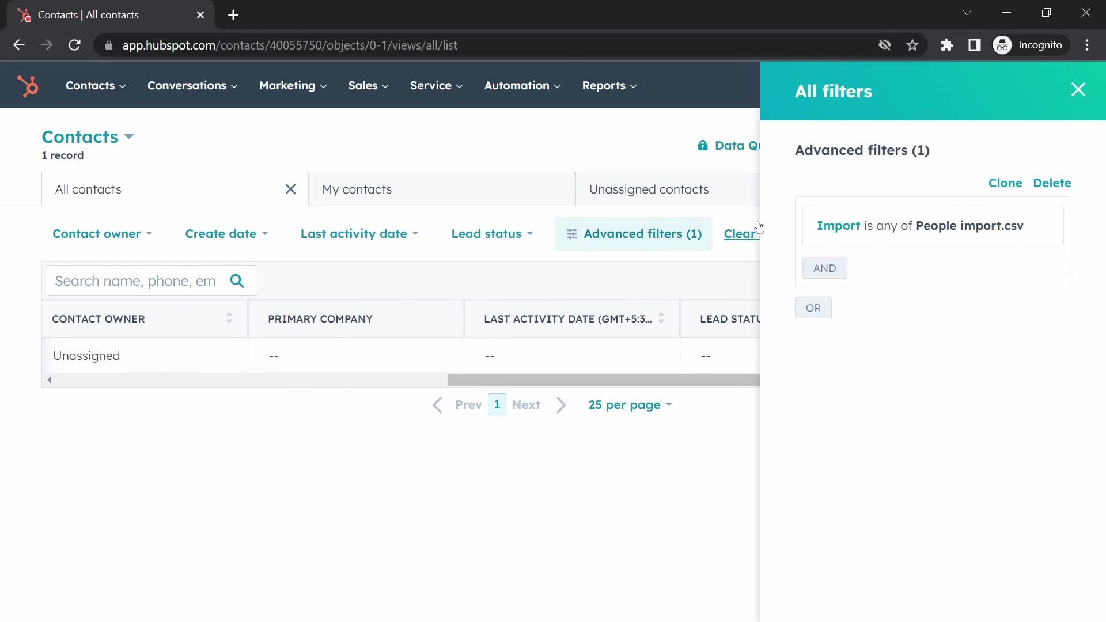Viewport: 1106px width, 622px height.
Task: Open the Service navigation menu
Action: [436, 86]
